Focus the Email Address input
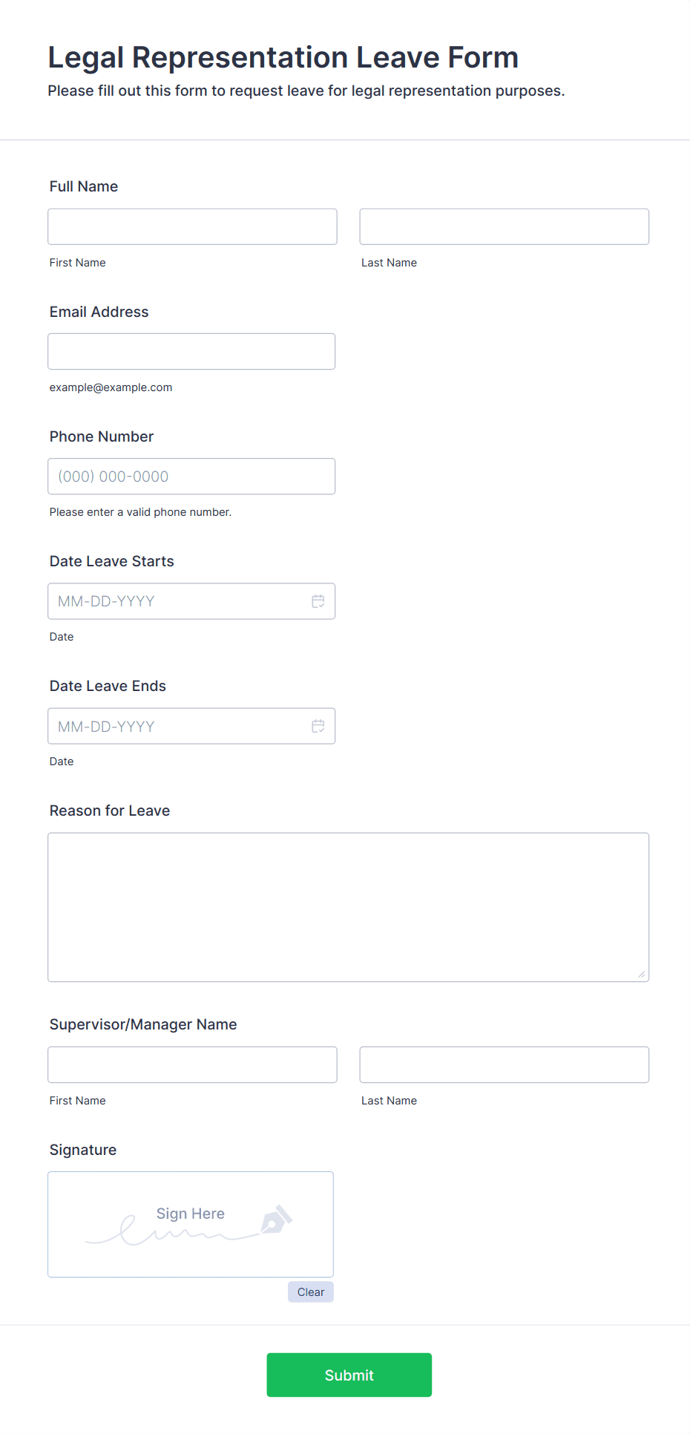690x1434 pixels. point(191,351)
